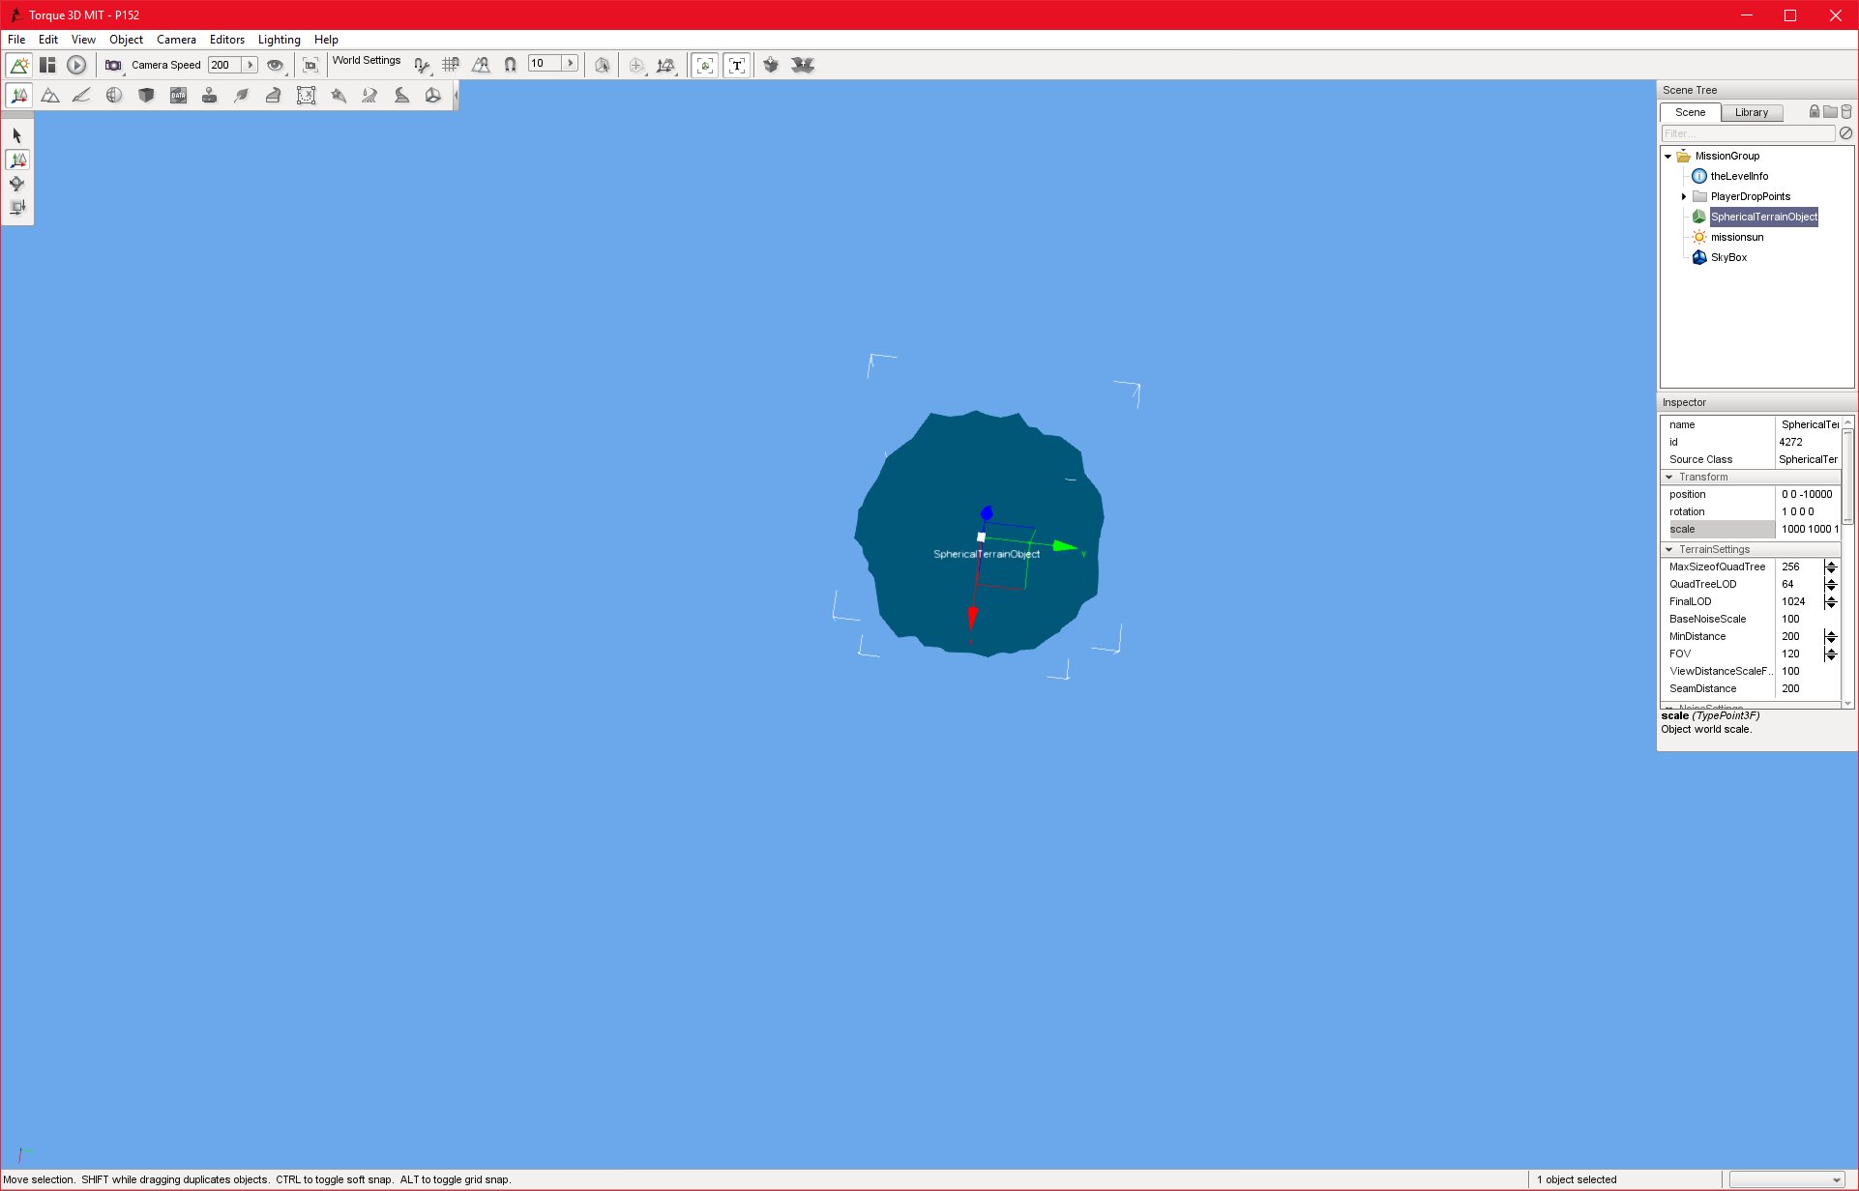The width and height of the screenshot is (1859, 1191).
Task: Select the Object Editor tool
Action: (x=18, y=95)
